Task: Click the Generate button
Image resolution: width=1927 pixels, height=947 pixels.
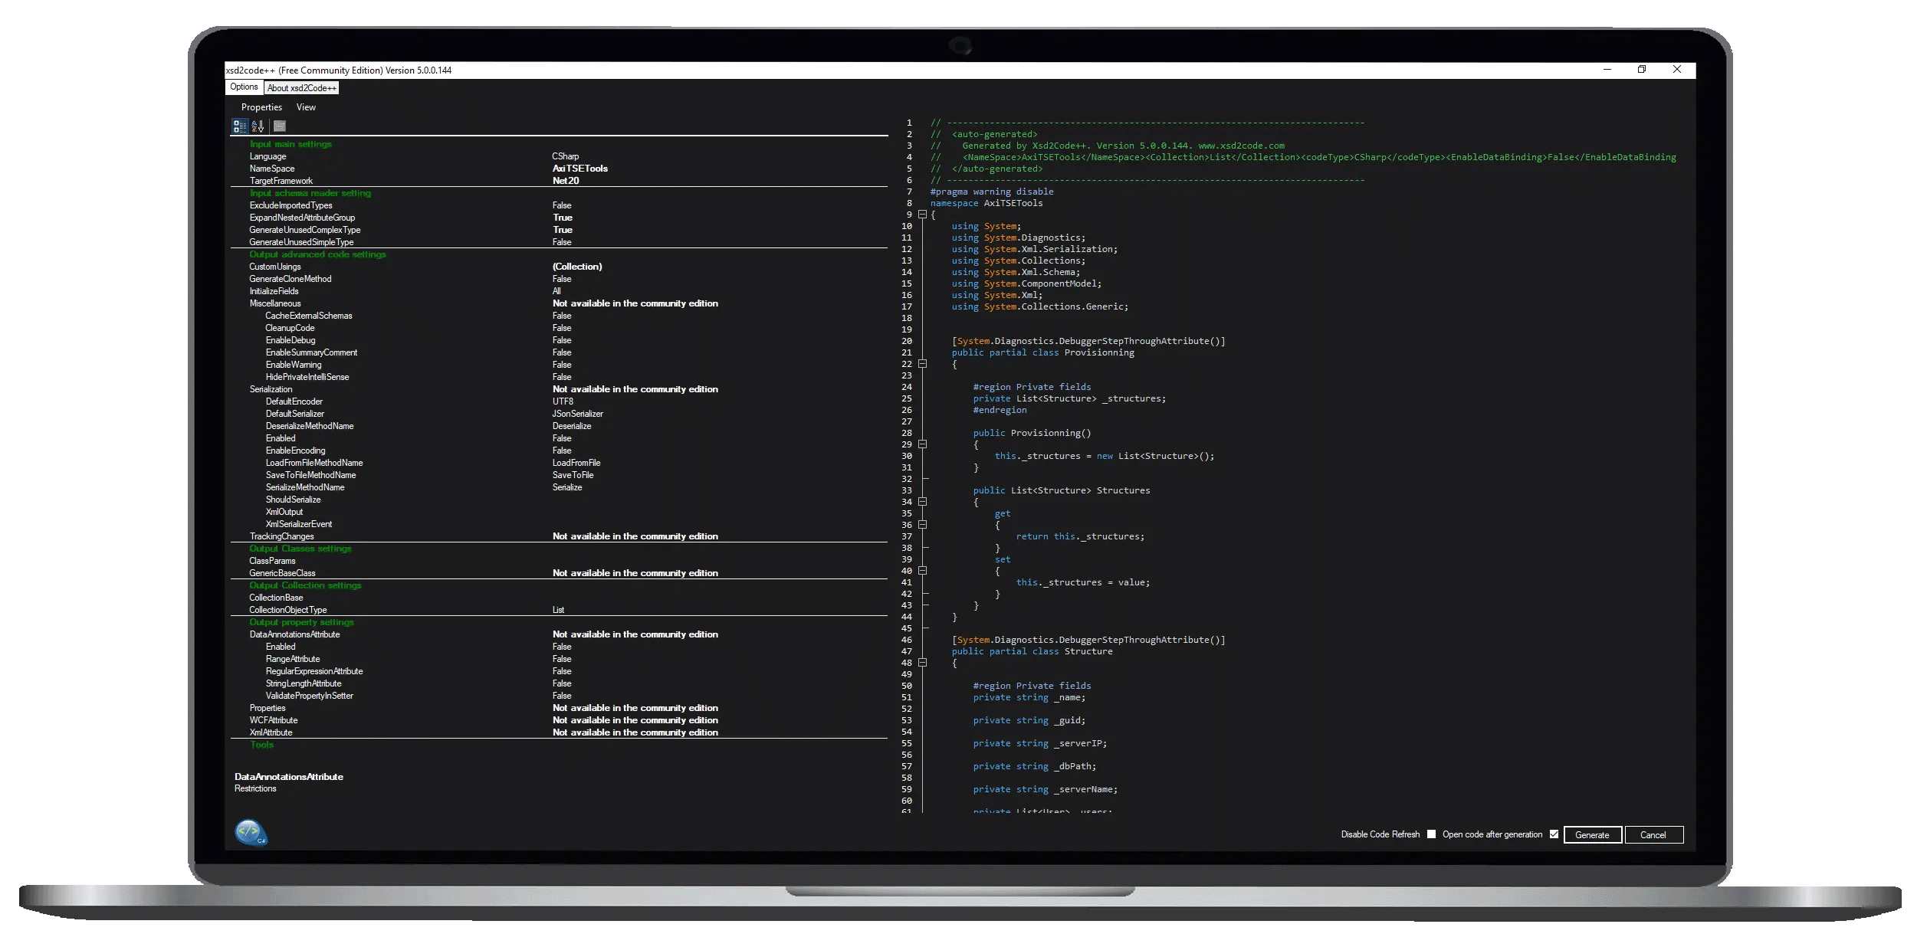Action: pos(1592,834)
